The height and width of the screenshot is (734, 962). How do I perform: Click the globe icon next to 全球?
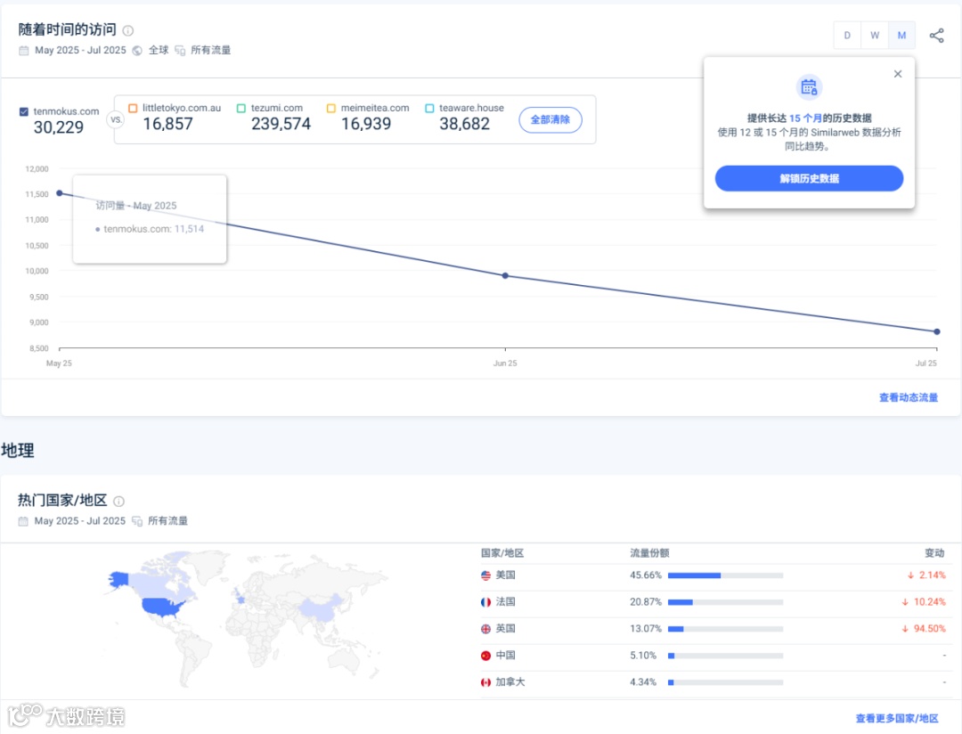(x=137, y=50)
